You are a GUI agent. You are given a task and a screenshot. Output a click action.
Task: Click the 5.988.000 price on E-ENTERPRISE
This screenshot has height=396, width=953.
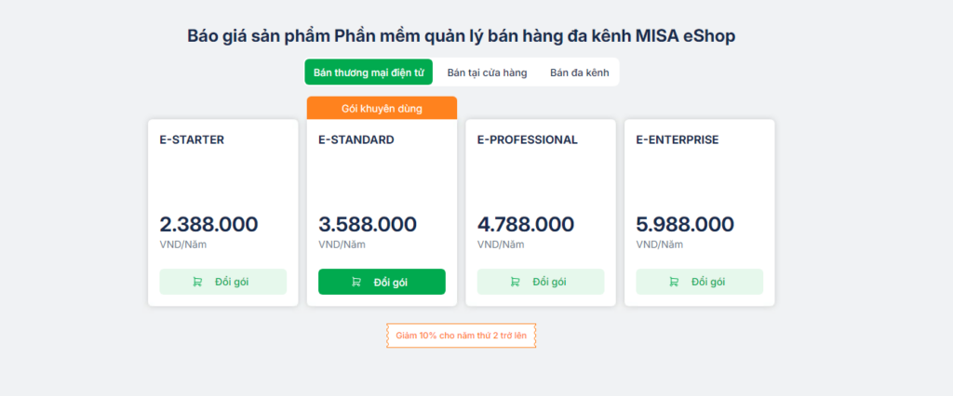pos(685,225)
